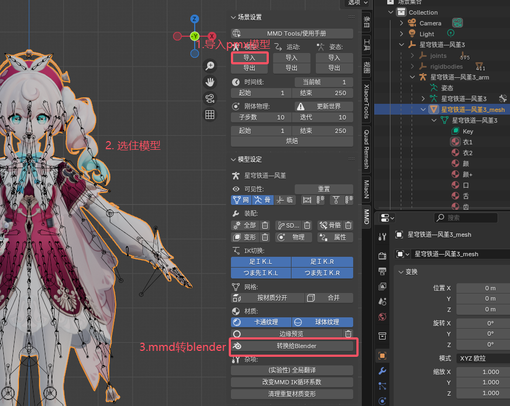The width and height of the screenshot is (510, 406).
Task: Switch to the MMD sidebar tab
Action: (367, 216)
